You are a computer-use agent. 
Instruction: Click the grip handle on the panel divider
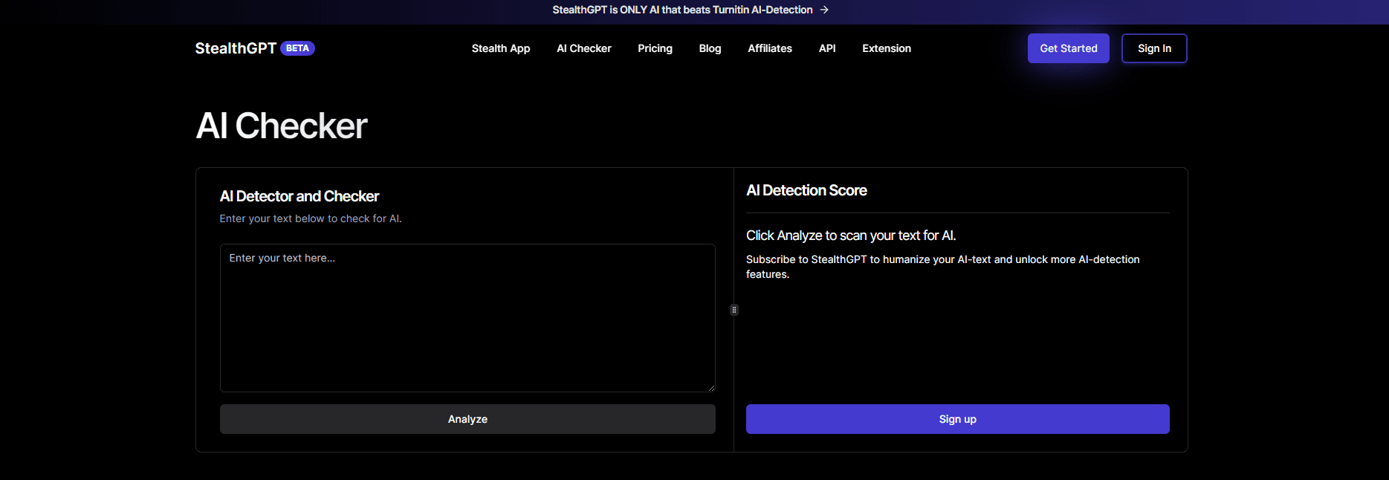(x=734, y=310)
